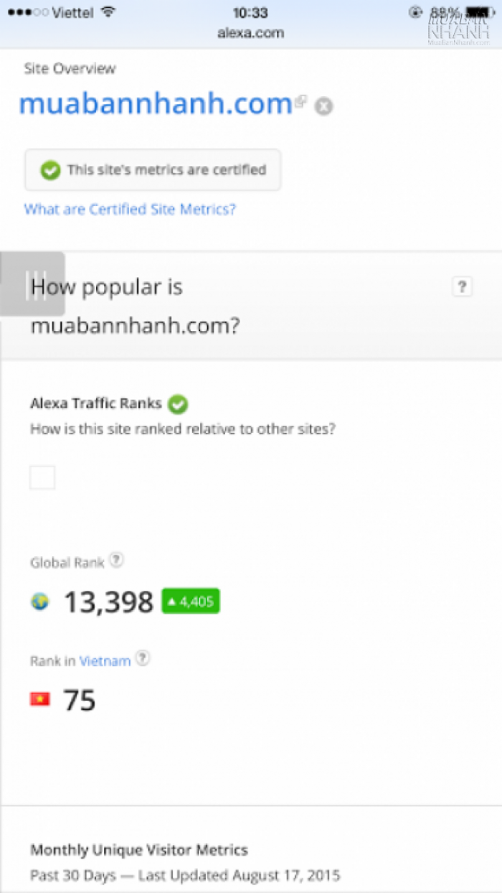Click the site's metrics are certified box
The height and width of the screenshot is (893, 502).
[x=153, y=170]
